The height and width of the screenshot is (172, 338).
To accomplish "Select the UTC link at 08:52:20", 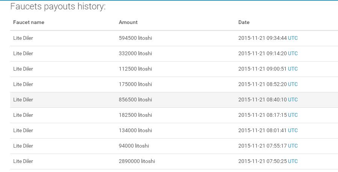I will coord(293,84).
